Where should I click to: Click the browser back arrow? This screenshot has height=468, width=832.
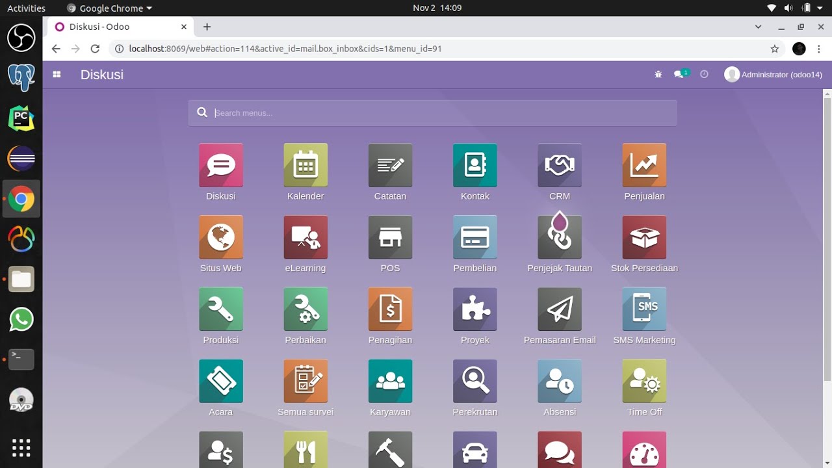point(56,49)
